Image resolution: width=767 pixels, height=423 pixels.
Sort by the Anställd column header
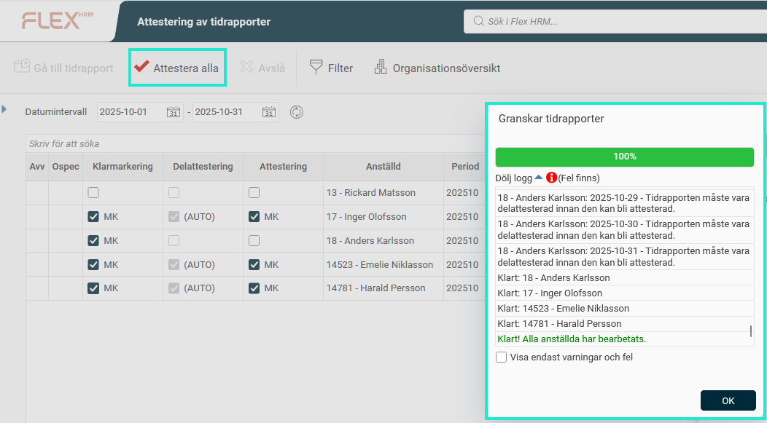[383, 167]
